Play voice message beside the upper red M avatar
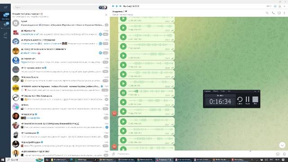 point(123,112)
